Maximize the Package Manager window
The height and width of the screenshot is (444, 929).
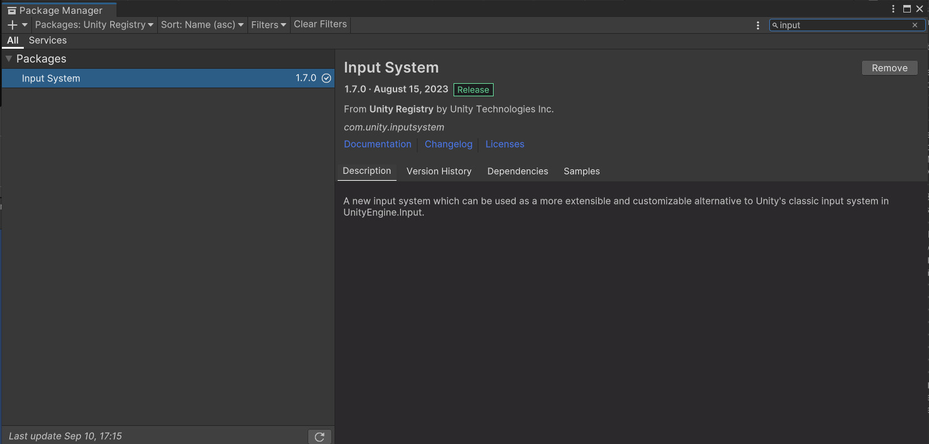[x=907, y=9]
